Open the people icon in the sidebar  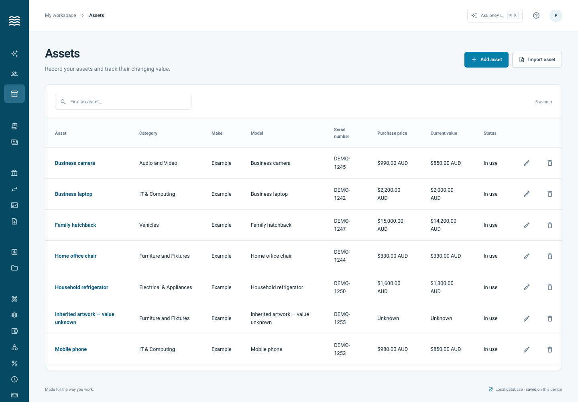click(x=14, y=74)
